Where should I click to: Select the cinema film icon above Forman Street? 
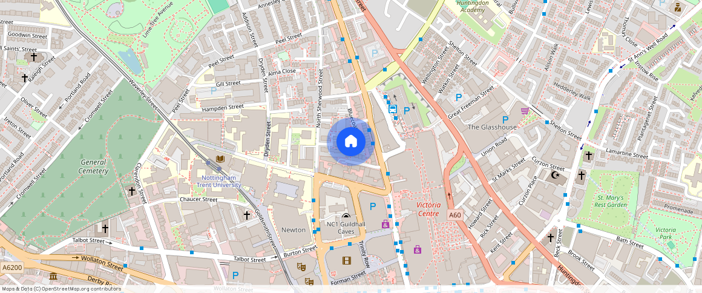click(x=346, y=261)
